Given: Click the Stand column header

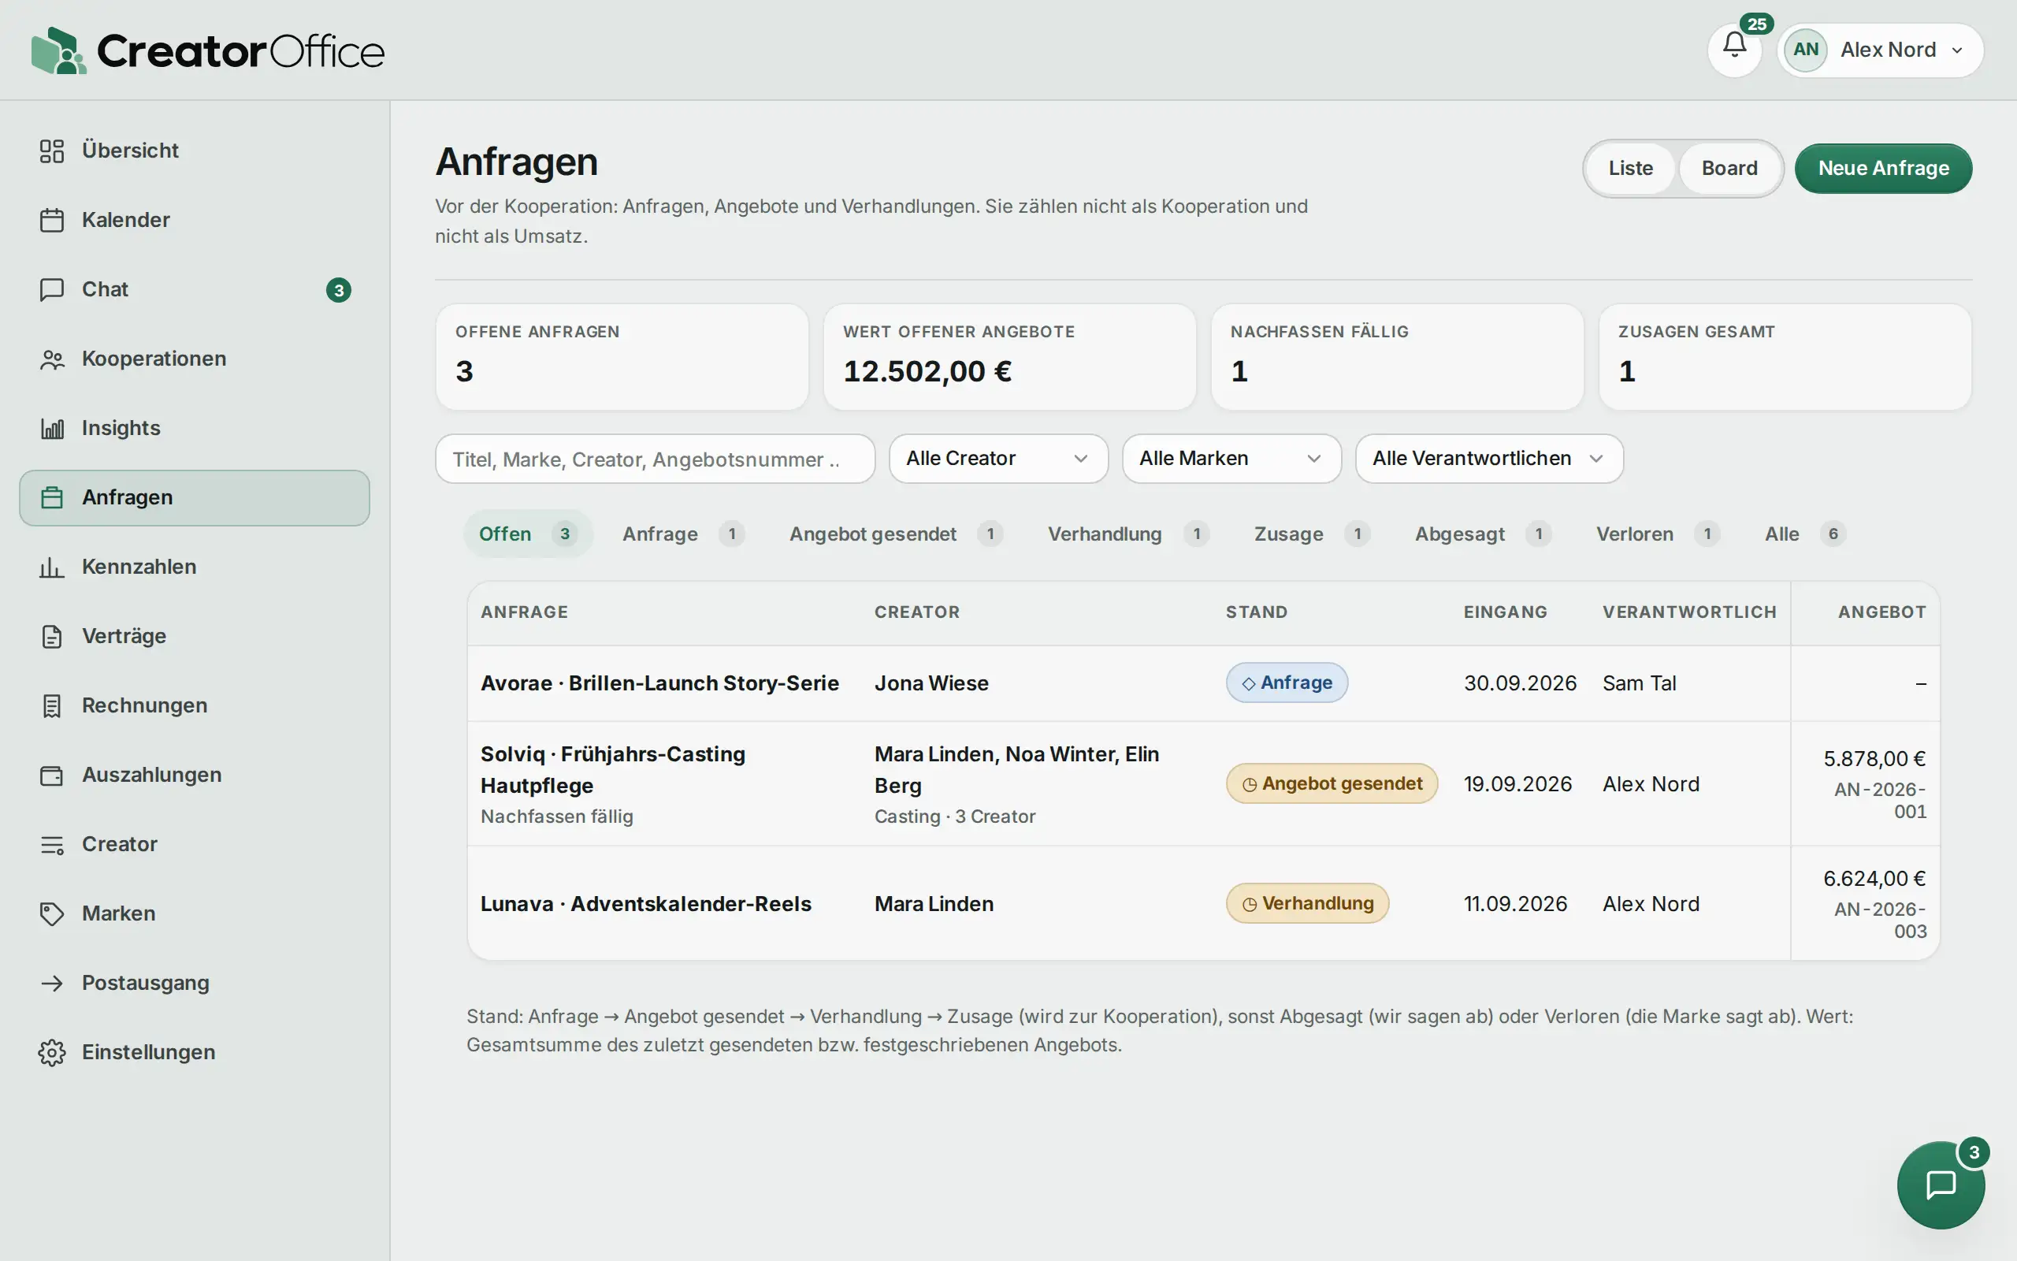Looking at the screenshot, I should tap(1256, 612).
